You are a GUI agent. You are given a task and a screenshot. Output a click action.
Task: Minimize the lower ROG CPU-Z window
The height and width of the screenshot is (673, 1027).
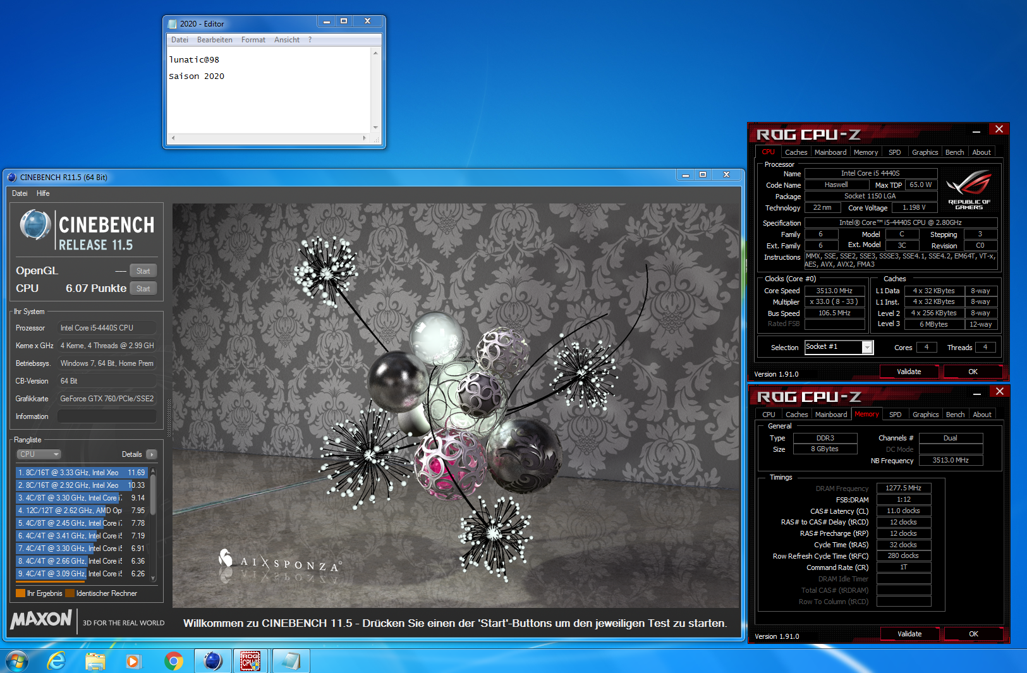[x=977, y=393]
